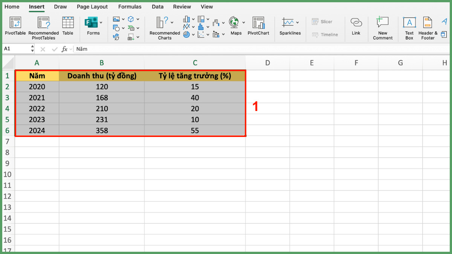Select the cell with value 168
The height and width of the screenshot is (254, 452).
coord(102,98)
